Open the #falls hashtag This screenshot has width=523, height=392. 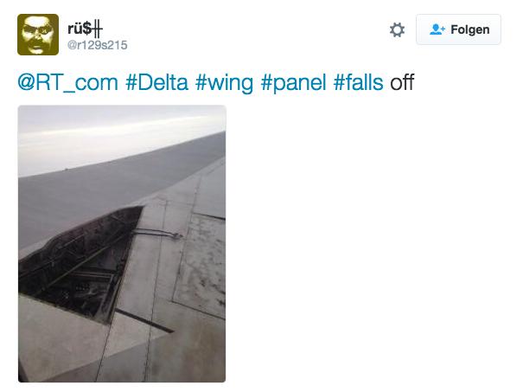[x=358, y=82]
